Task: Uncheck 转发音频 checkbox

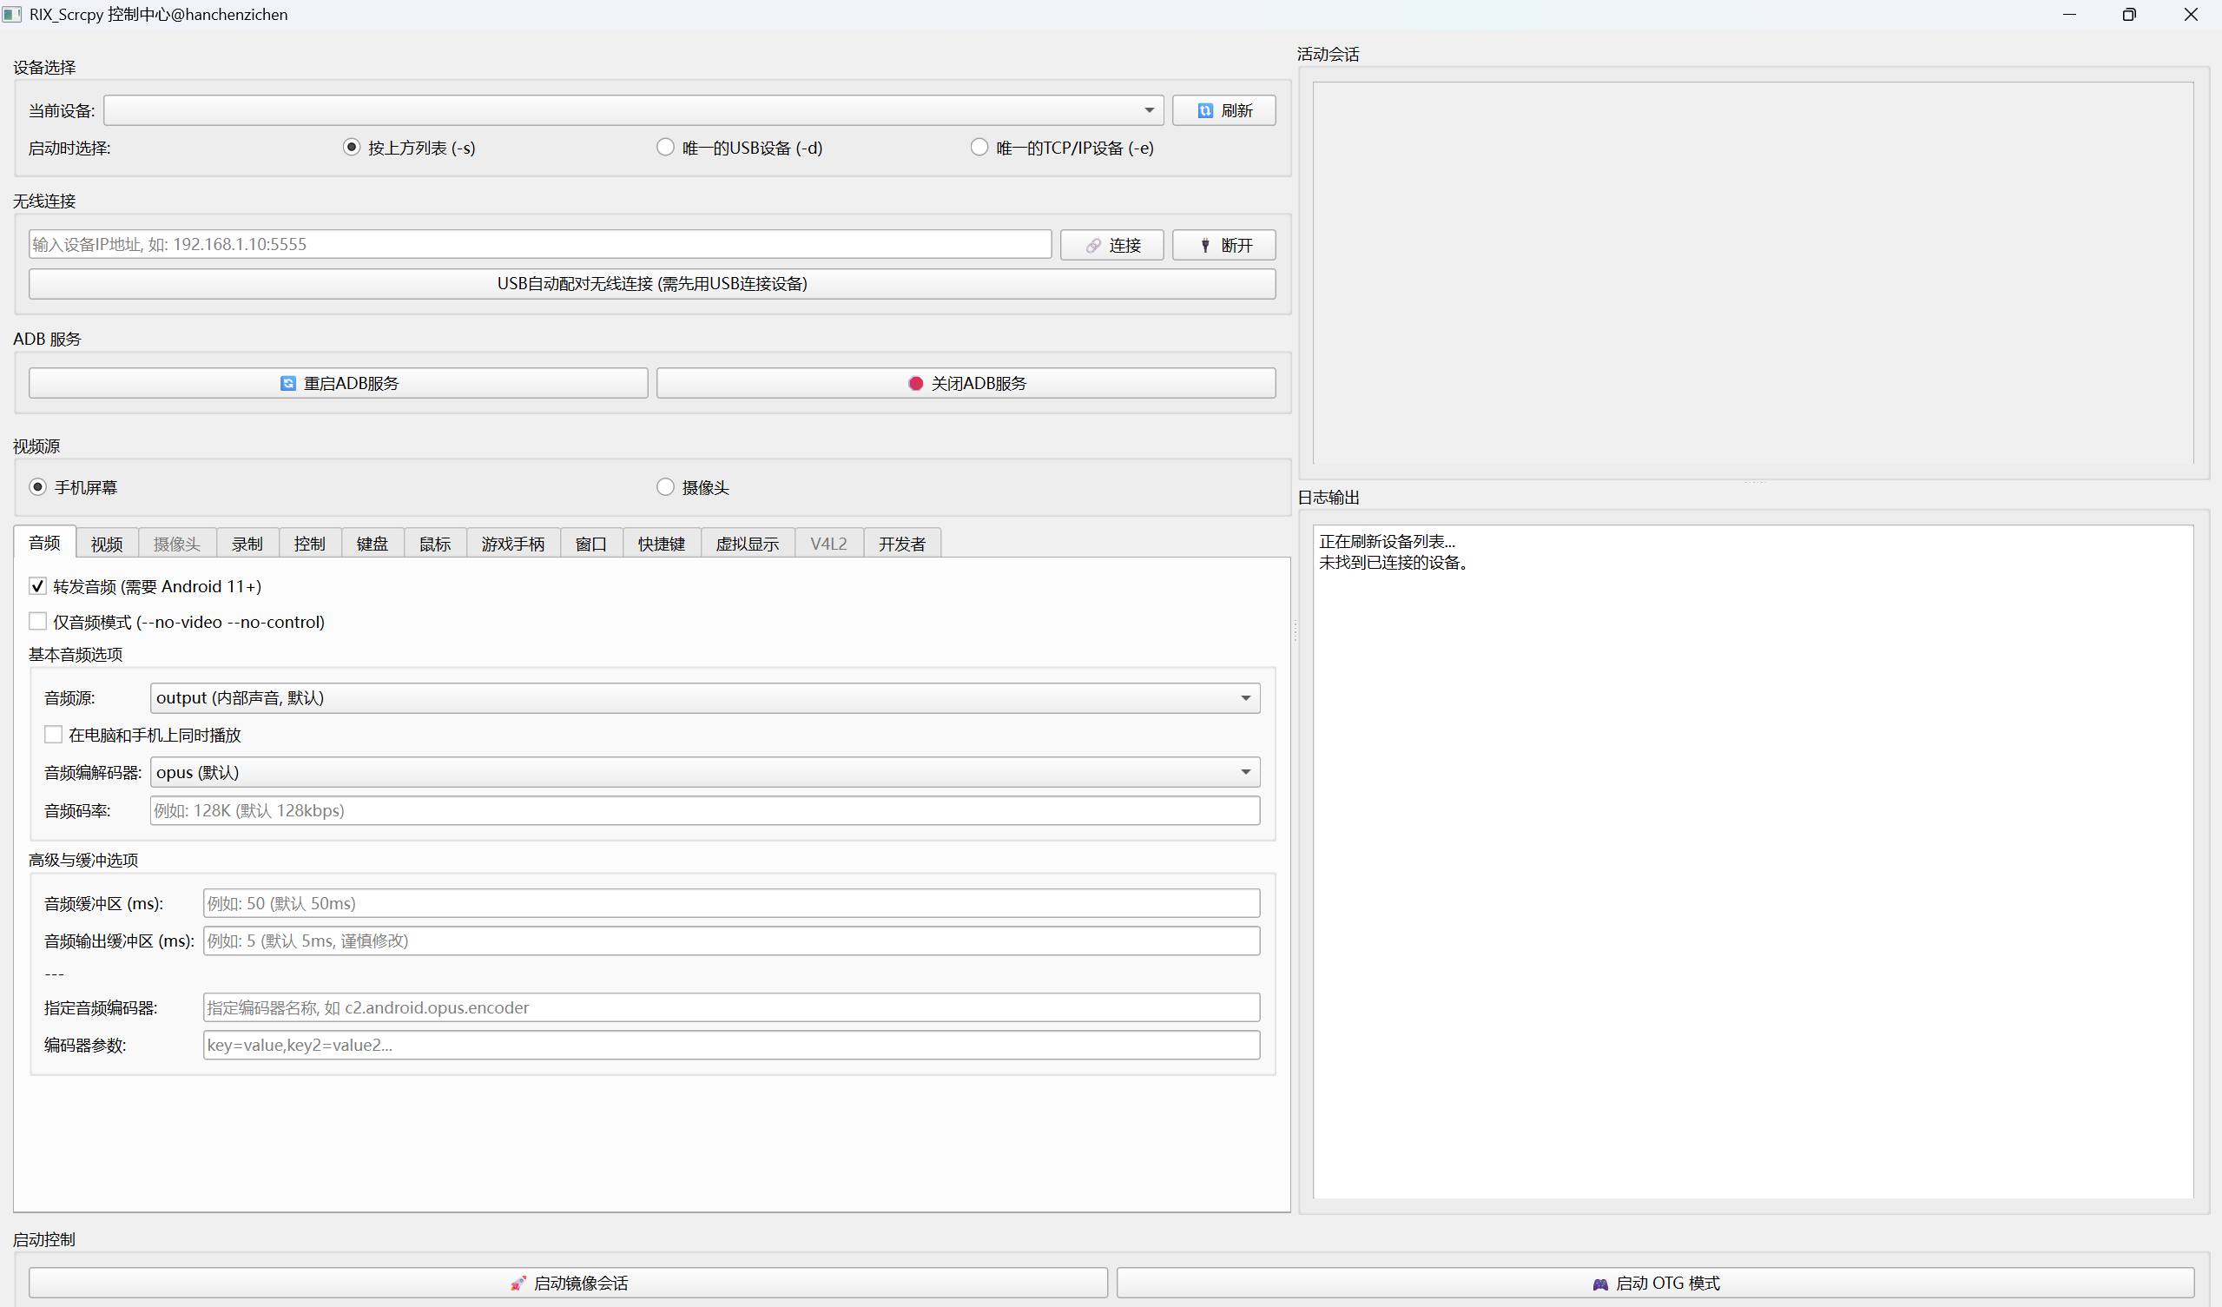Action: (38, 586)
